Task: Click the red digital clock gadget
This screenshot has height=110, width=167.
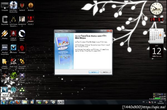Action: click(156, 19)
